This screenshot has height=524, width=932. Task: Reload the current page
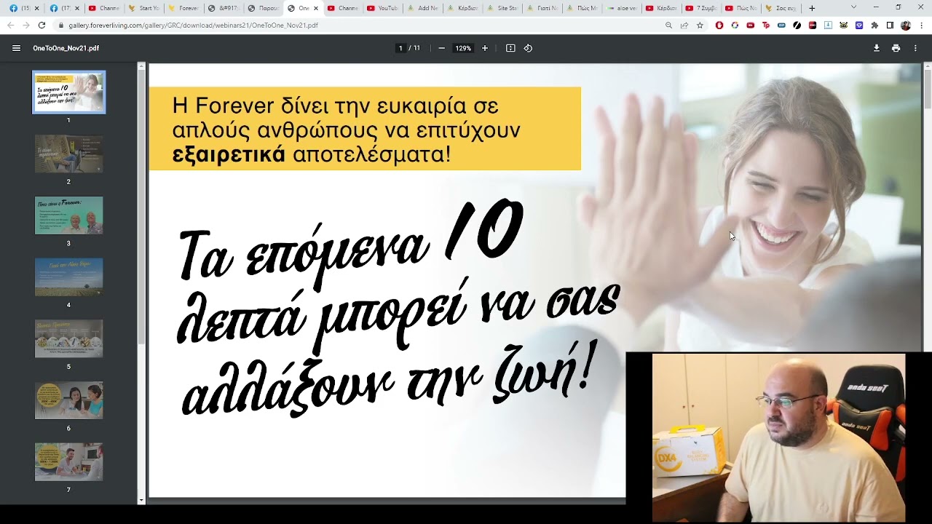[x=42, y=25]
